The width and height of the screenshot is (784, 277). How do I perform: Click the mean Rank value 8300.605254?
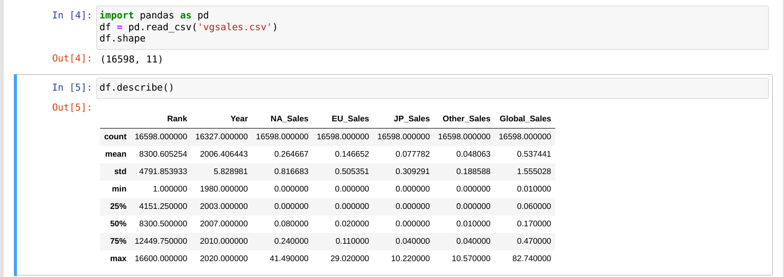pyautogui.click(x=163, y=154)
